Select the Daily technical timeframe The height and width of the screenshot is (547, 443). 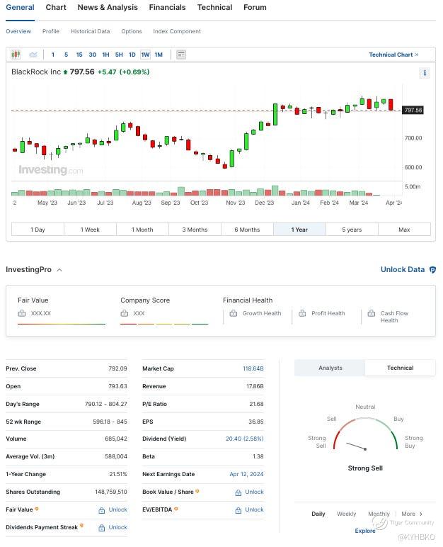point(318,514)
